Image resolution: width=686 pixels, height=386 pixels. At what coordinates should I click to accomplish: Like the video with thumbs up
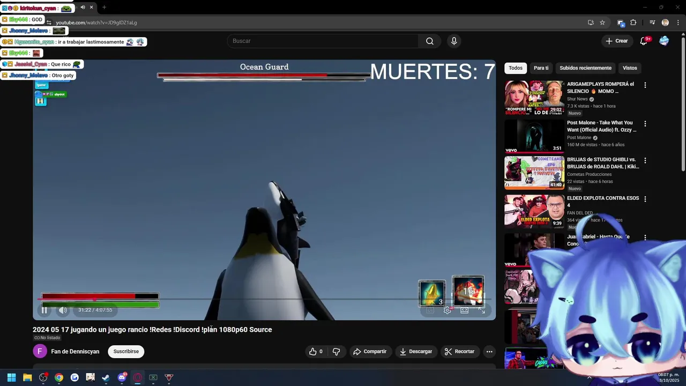click(x=316, y=352)
